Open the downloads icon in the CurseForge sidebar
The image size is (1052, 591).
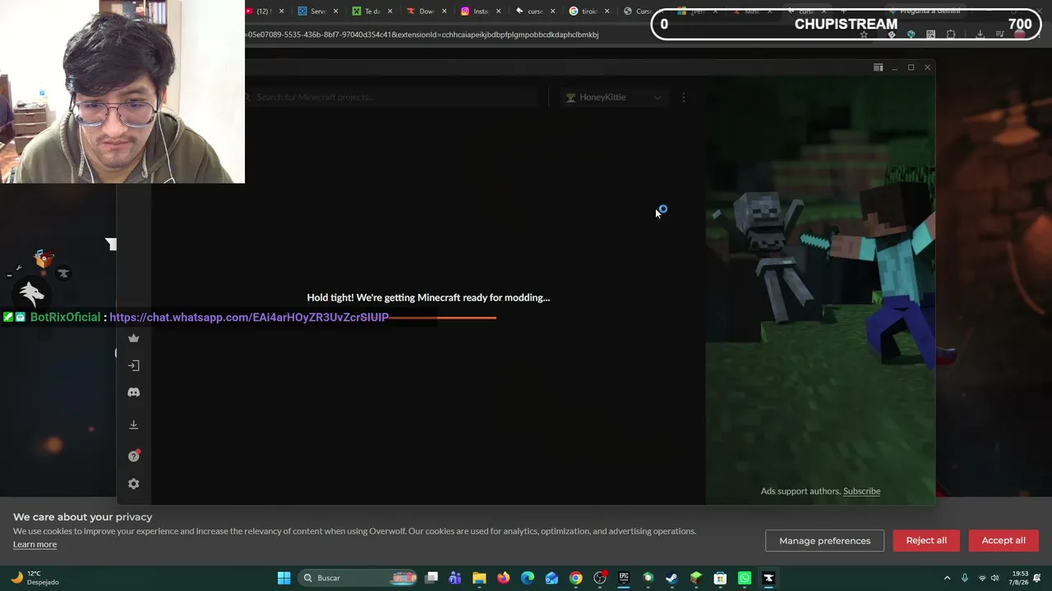(x=133, y=424)
